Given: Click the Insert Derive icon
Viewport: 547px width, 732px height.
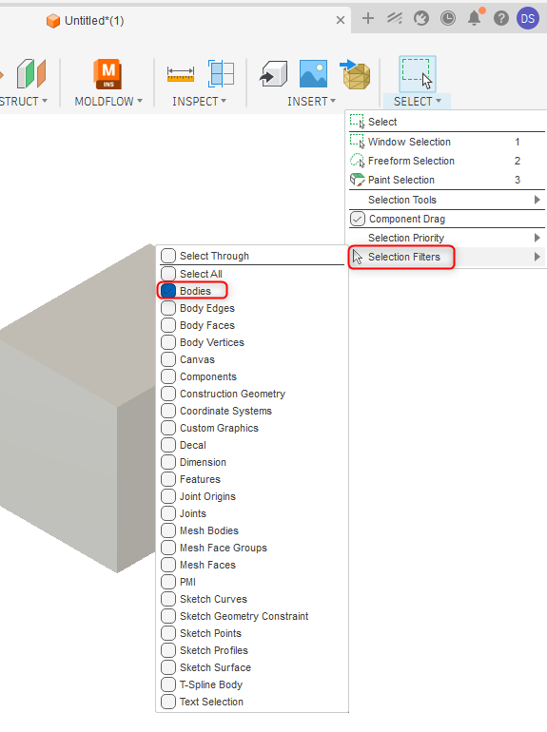Looking at the screenshot, I should [273, 74].
